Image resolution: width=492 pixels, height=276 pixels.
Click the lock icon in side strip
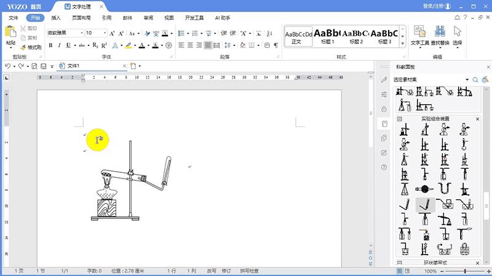click(x=384, y=109)
